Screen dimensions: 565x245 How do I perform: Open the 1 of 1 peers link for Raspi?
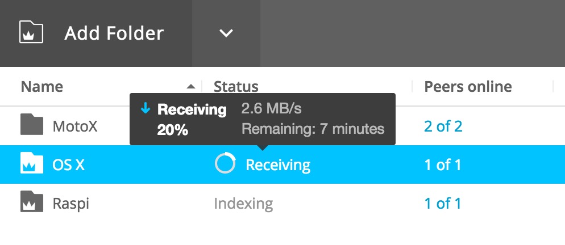pyautogui.click(x=443, y=204)
